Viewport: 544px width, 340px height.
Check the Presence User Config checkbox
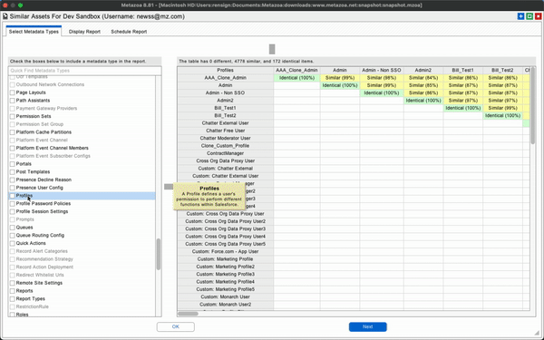point(13,188)
